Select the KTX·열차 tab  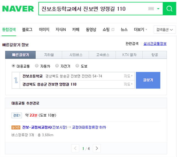point(129,55)
